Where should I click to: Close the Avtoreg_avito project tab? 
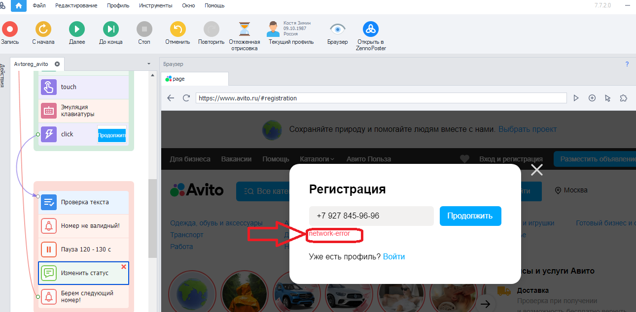click(57, 64)
